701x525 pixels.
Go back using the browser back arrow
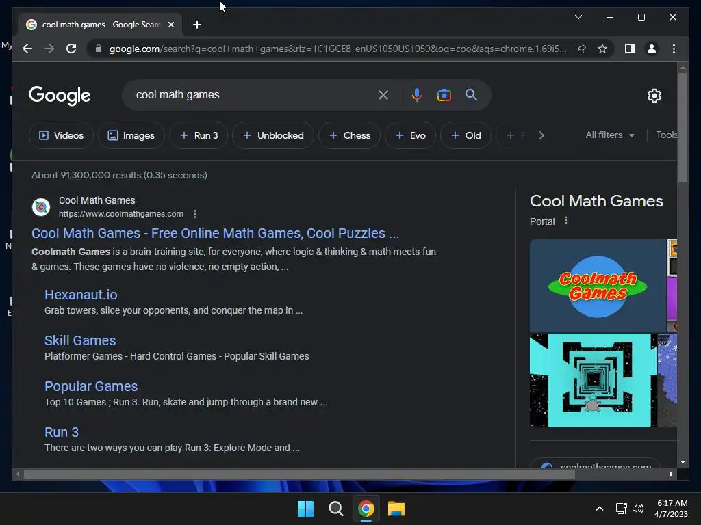(27, 49)
